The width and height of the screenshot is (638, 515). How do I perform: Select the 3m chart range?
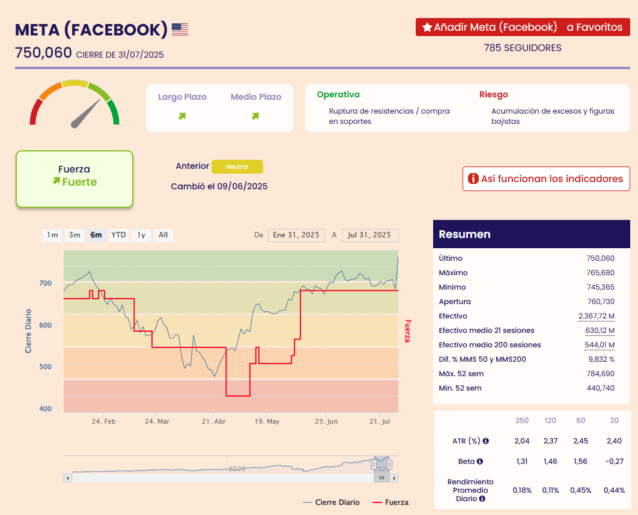click(74, 235)
